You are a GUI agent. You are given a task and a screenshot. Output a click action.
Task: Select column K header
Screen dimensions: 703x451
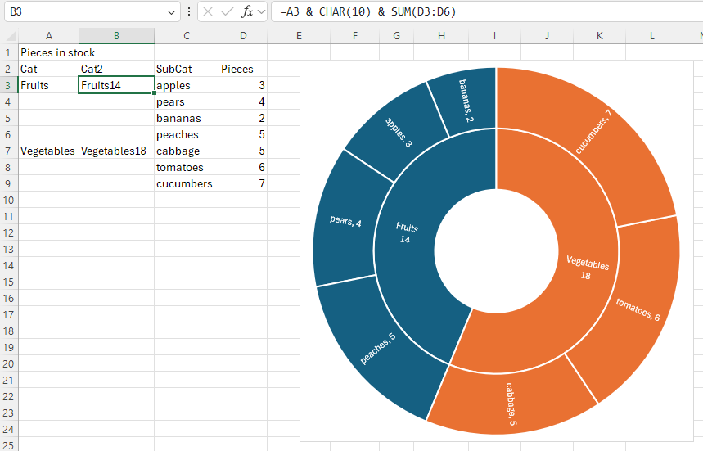pos(599,36)
